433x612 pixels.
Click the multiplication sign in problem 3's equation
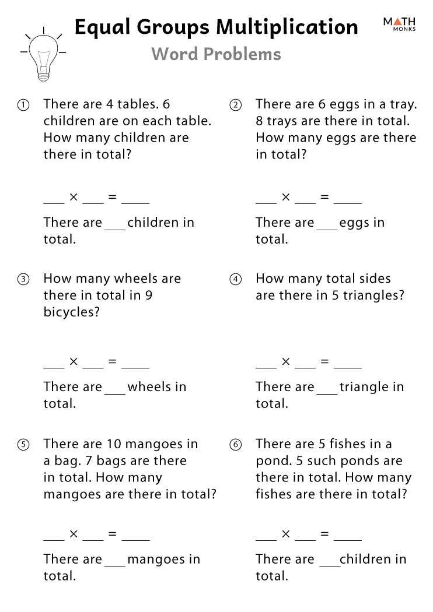(x=74, y=362)
